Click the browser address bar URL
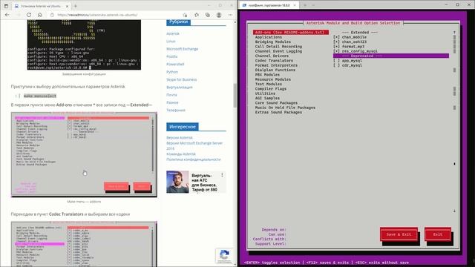Screen dimensions: 475x267 click(x=97, y=15)
